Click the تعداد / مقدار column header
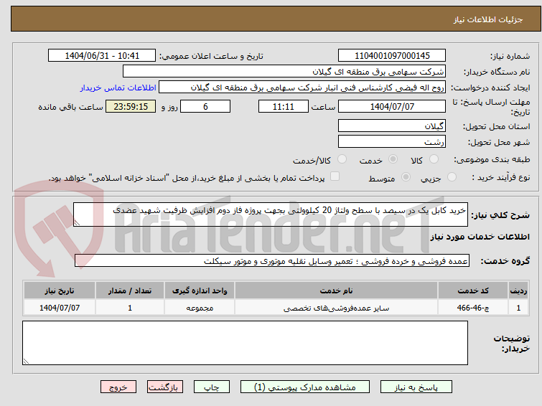Image resolution: width=542 pixels, height=406 pixels. [x=130, y=291]
